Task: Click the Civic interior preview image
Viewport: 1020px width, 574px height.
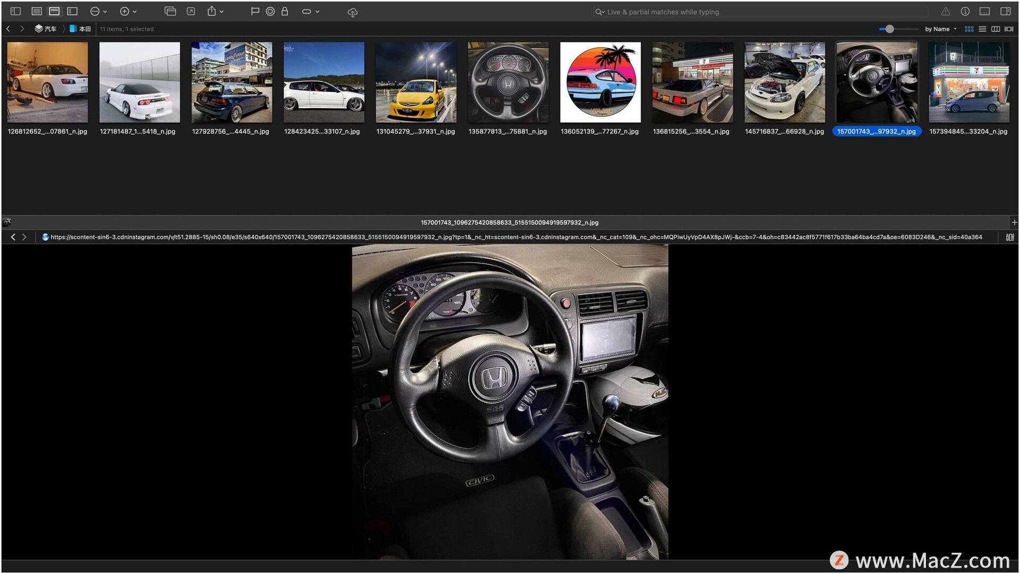Action: click(x=510, y=402)
